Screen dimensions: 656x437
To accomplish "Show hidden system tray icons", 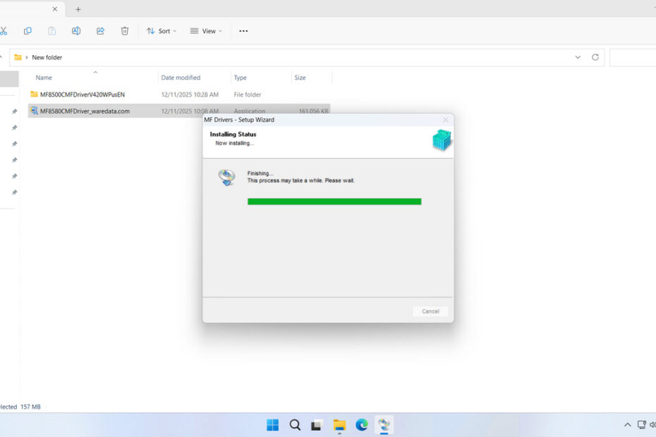I will (x=627, y=425).
